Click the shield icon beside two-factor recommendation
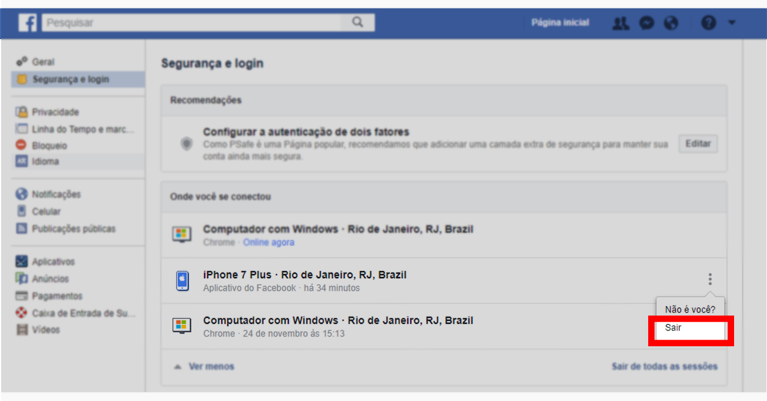This screenshot has height=401, width=767. pos(187,144)
